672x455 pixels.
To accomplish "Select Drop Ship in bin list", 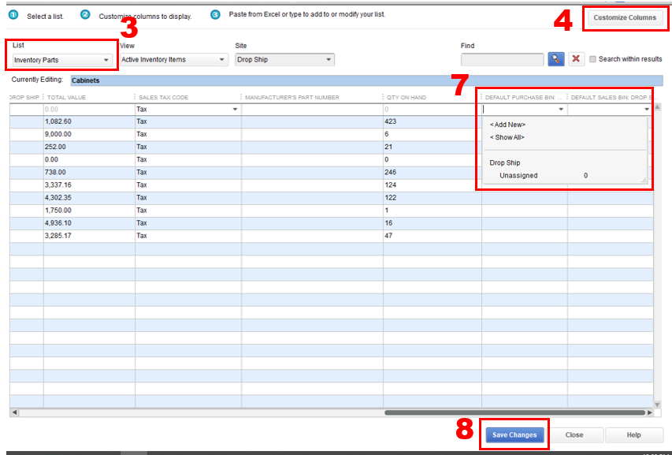I will point(505,163).
